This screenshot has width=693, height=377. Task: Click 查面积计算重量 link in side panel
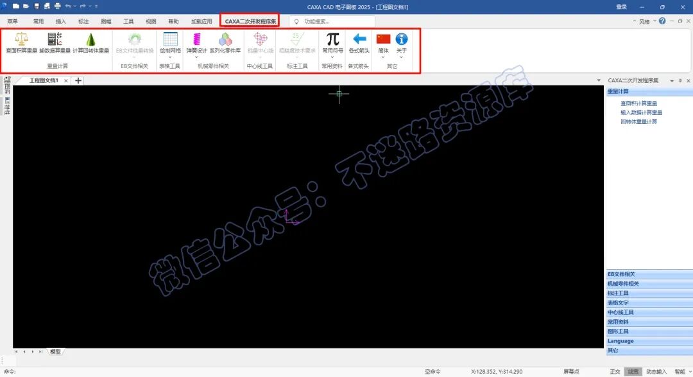[638, 103]
